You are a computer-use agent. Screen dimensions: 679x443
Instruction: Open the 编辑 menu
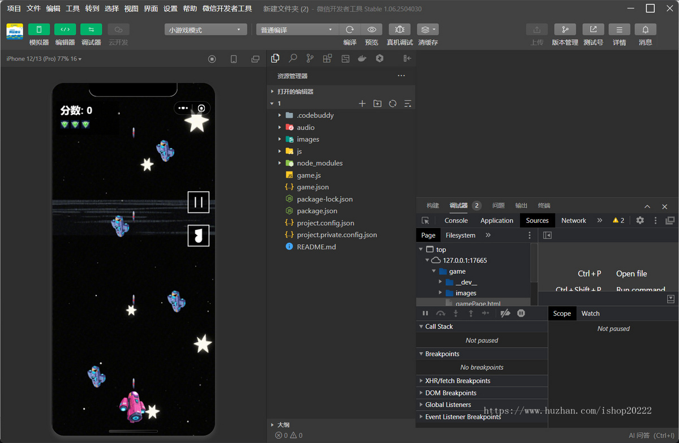[x=53, y=8]
